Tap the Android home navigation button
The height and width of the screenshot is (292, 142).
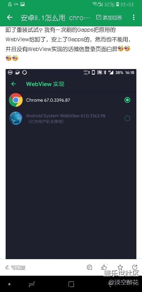click(x=71, y=284)
